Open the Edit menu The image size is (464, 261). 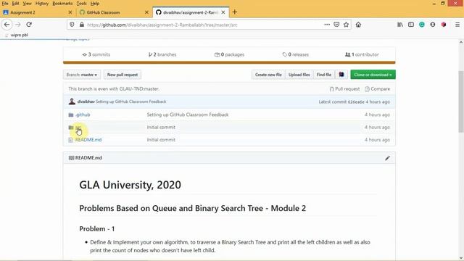(15, 3)
